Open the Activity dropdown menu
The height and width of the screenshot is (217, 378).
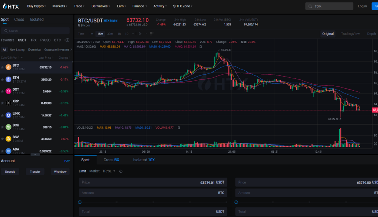(x=160, y=6)
